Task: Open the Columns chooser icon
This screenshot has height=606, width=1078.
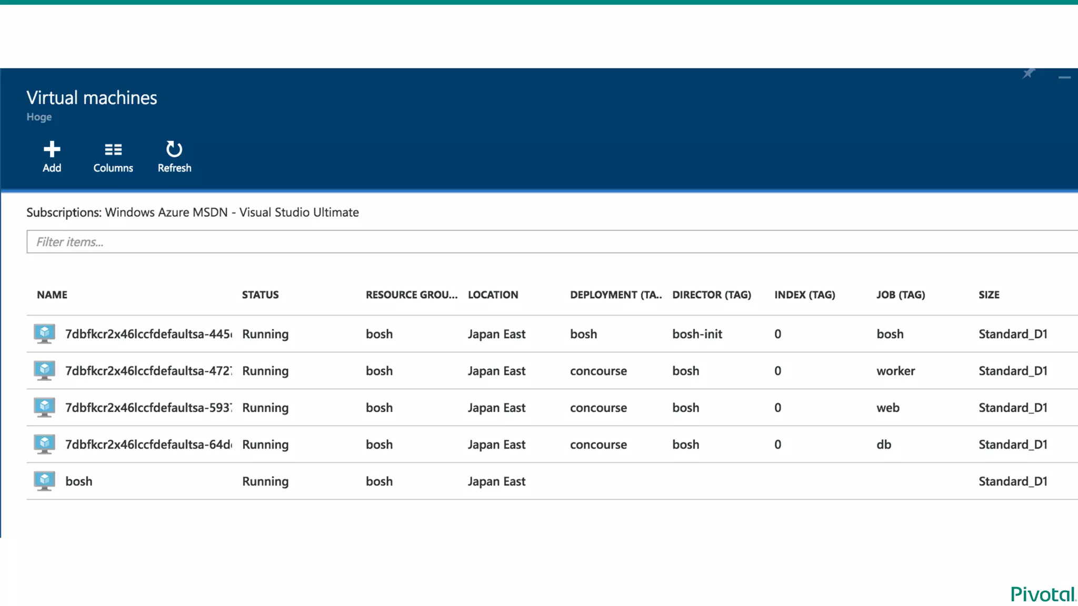Action: click(x=113, y=149)
